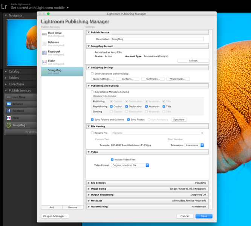The width and height of the screenshot is (251, 226).
Task: Select the Hard Drive publish service icon
Action: pos(44,34)
